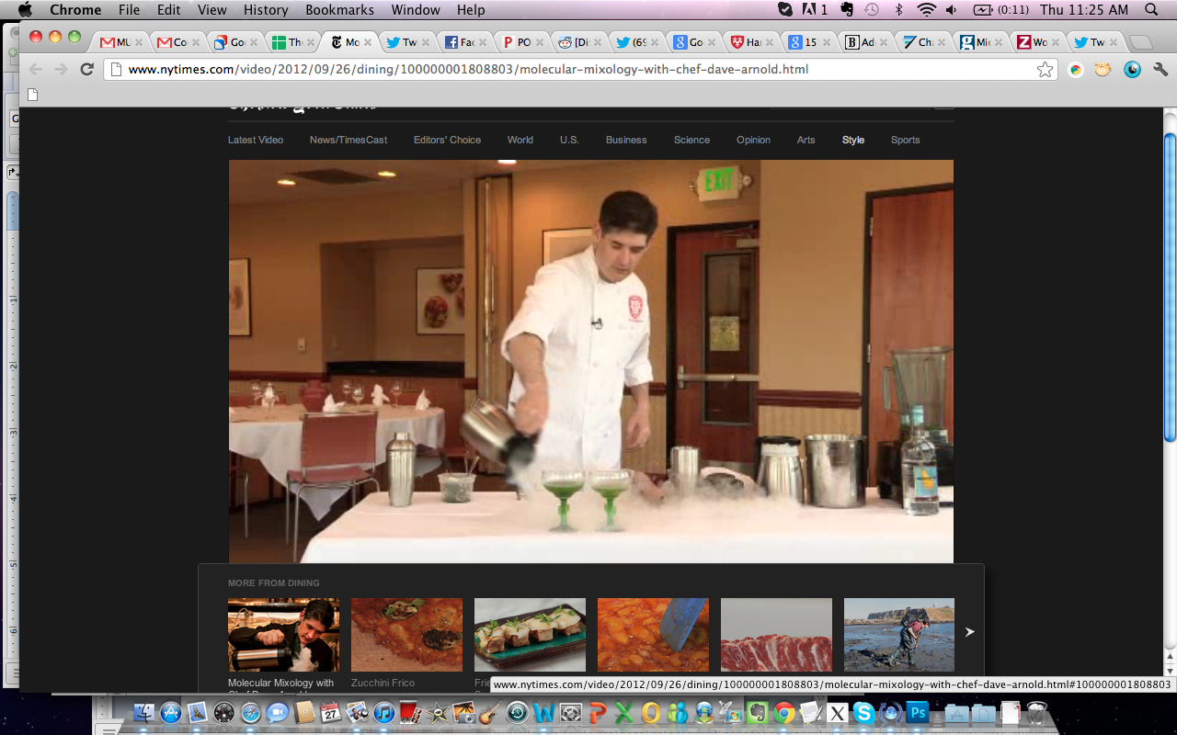The image size is (1177, 735).
Task: Reload the page with the refresh icon
Action: click(x=87, y=70)
